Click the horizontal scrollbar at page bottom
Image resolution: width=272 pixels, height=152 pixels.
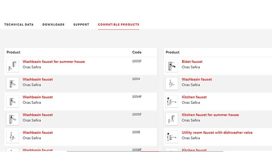click(145, 151)
